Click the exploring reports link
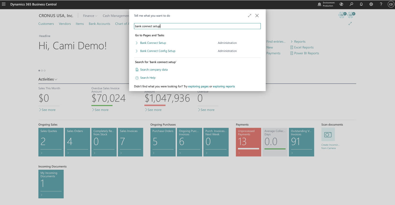This screenshot has width=395, height=205. point(224,87)
